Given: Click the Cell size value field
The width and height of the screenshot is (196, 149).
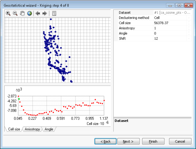Looking at the screenshot, I should pos(170,23).
